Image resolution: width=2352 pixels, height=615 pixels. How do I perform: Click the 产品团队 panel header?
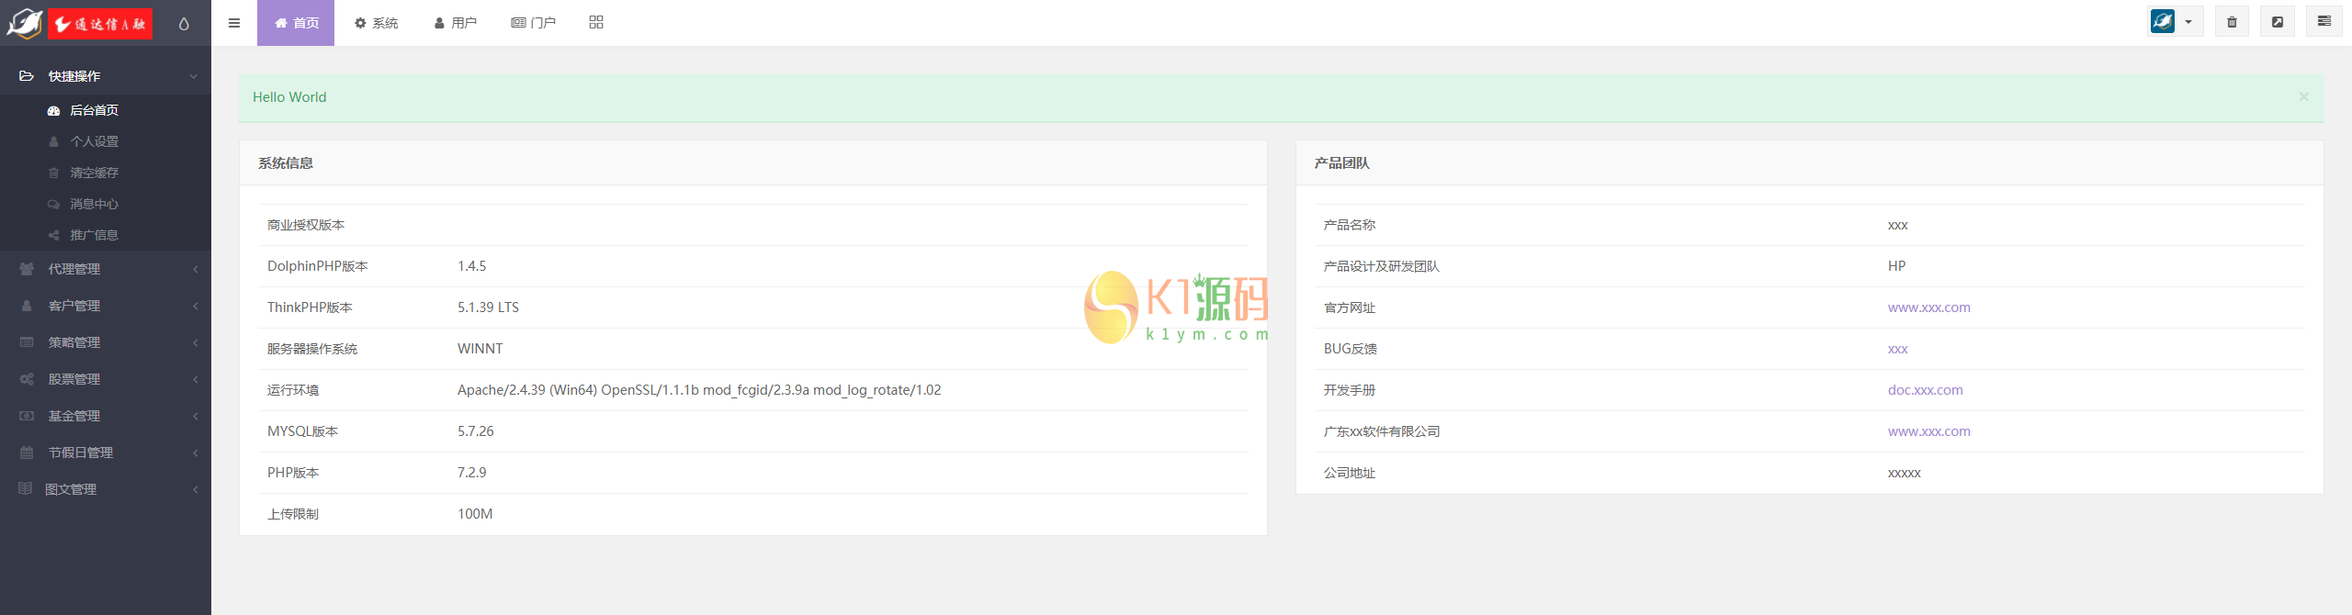[1809, 163]
